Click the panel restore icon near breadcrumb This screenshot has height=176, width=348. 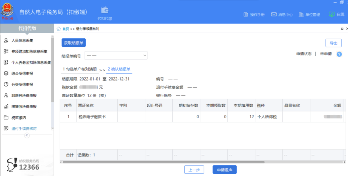click(x=342, y=29)
